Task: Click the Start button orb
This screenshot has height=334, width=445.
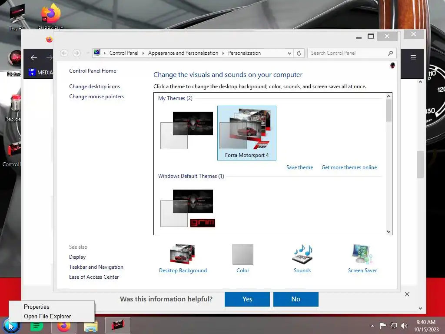Action: pyautogui.click(x=11, y=325)
